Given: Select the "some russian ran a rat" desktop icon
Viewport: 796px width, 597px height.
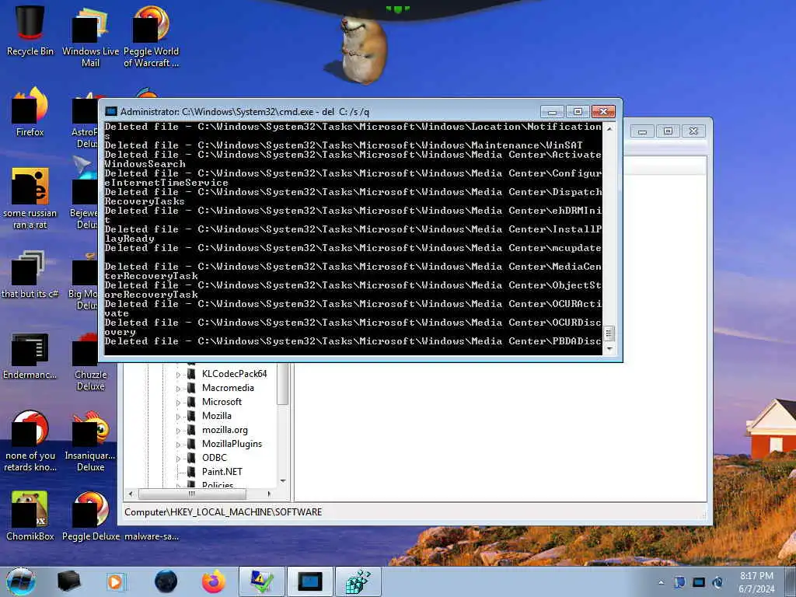Looking at the screenshot, I should click(x=30, y=198).
